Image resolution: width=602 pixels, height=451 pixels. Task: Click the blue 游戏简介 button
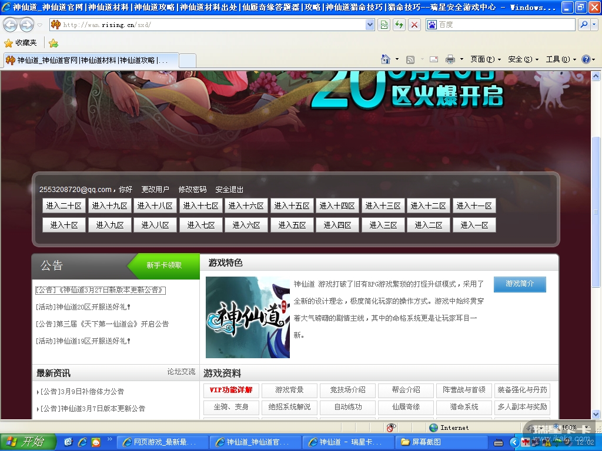pyautogui.click(x=520, y=284)
